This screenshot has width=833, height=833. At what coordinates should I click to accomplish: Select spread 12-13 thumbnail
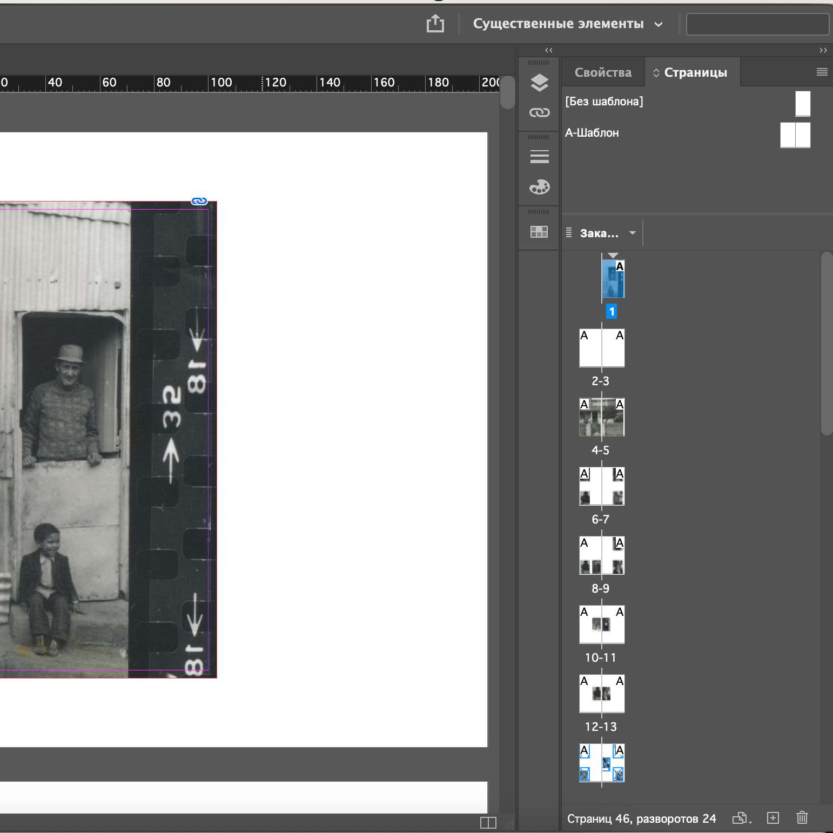tap(602, 694)
